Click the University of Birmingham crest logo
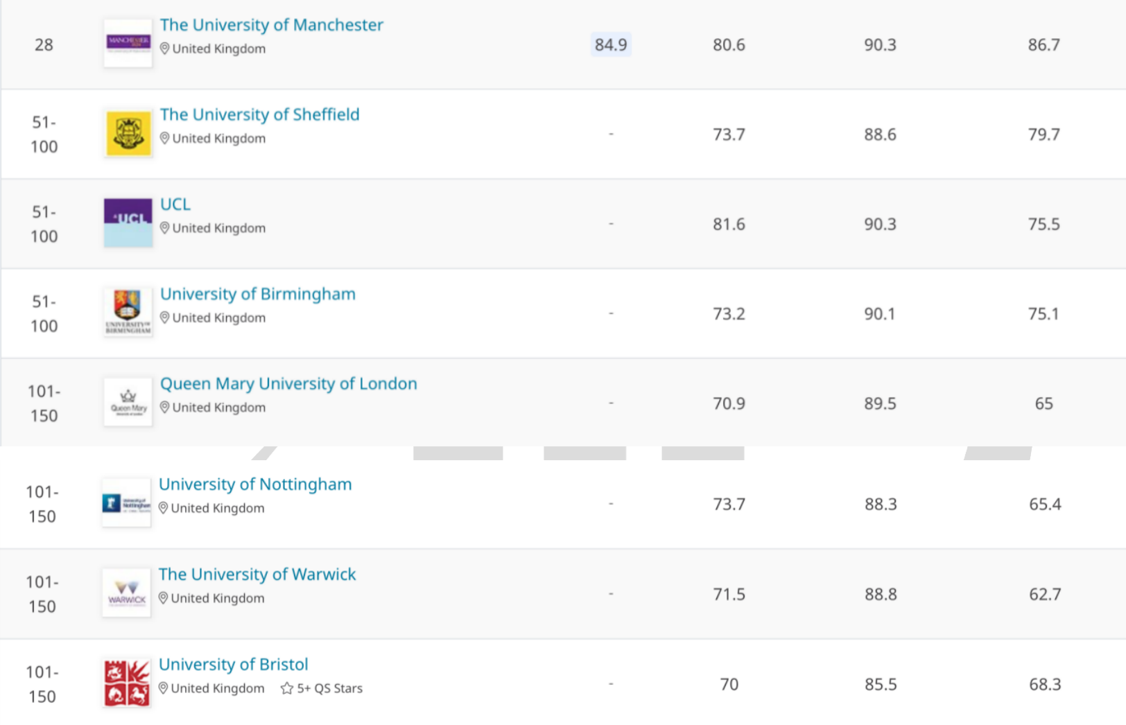The height and width of the screenshot is (725, 1126). point(128,313)
